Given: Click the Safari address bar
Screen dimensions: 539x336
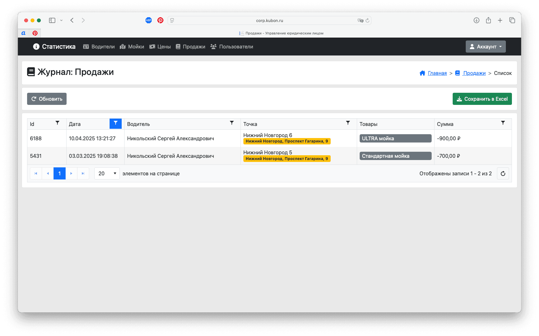Looking at the screenshot, I should point(269,20).
